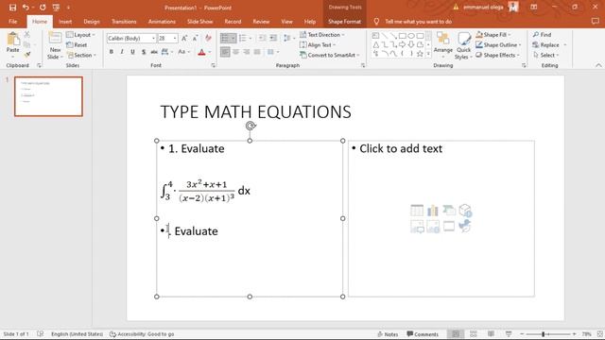
Task: Open the Section dropdown
Action: click(81, 55)
